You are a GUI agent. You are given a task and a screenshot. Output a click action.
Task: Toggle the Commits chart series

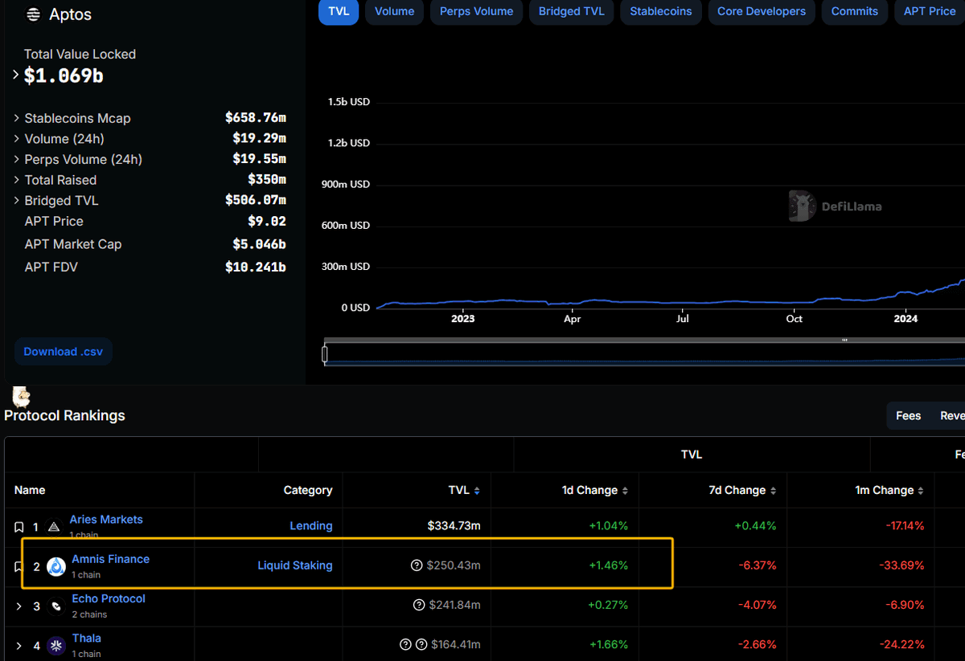point(855,11)
